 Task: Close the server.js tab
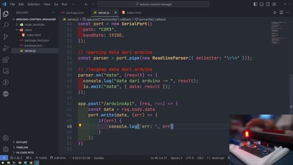(115, 12)
